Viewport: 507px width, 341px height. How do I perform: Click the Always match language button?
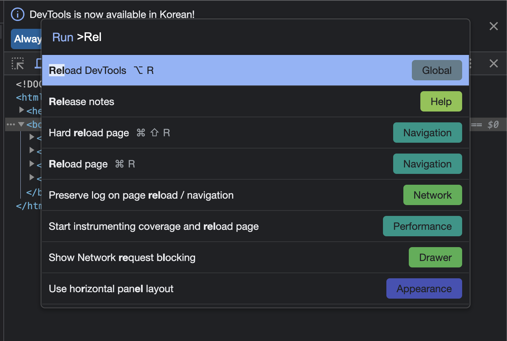click(x=26, y=39)
